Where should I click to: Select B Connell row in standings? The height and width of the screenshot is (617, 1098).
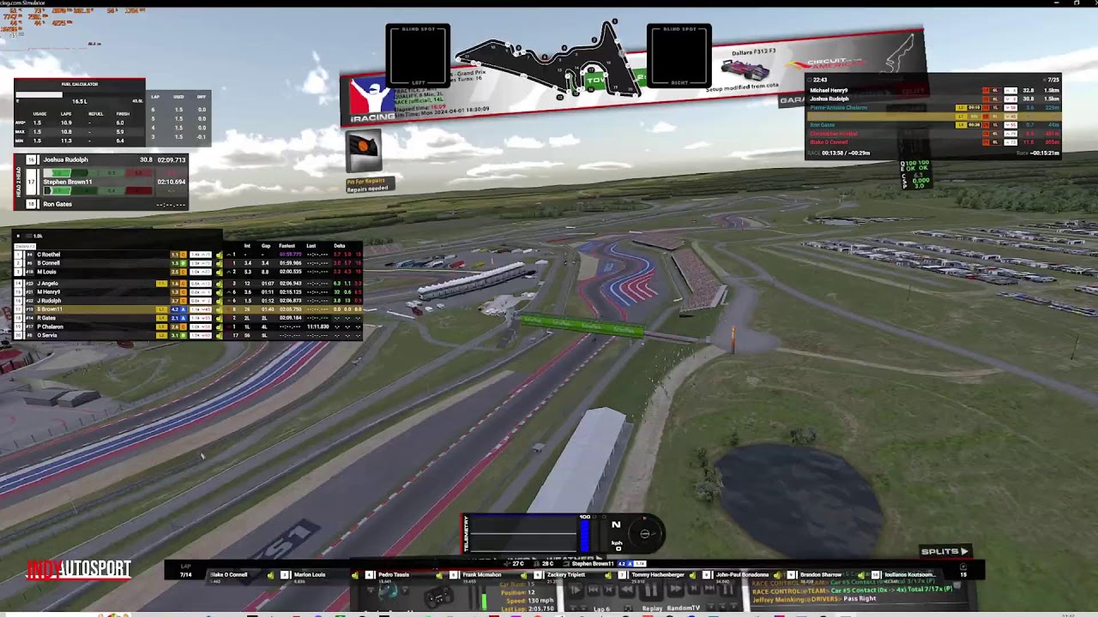[x=187, y=263]
